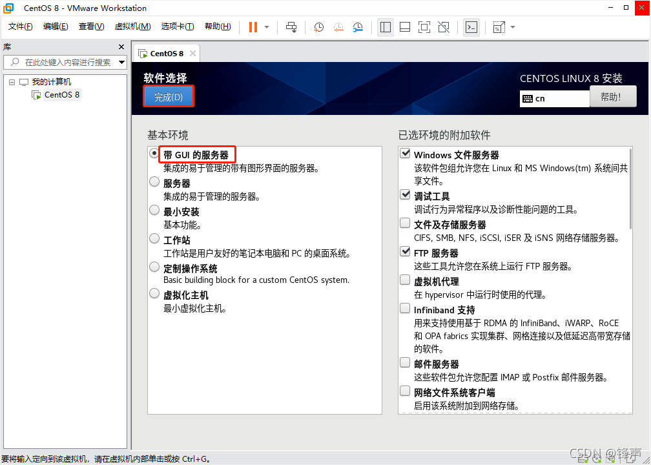Click the CIFS, SMB, NFS description text

pyautogui.click(x=517, y=238)
